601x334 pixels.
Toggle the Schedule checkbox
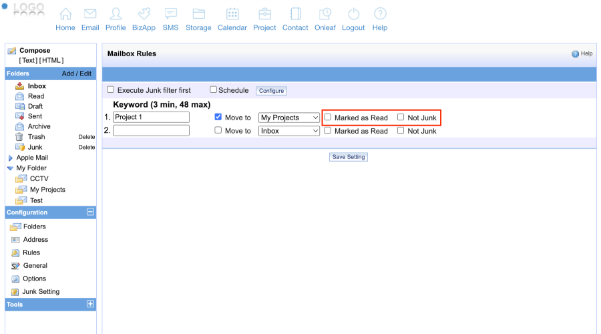[x=214, y=90]
